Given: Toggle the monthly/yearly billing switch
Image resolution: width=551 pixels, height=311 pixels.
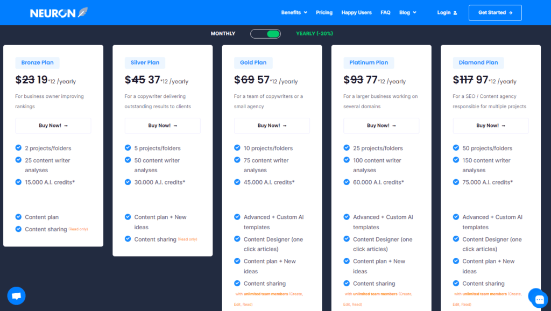Looking at the screenshot, I should click(265, 34).
